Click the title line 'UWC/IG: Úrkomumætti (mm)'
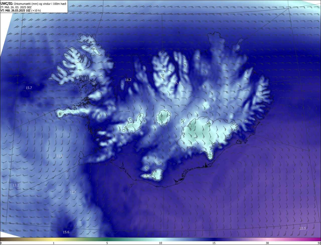Viewport: 321px width, 245px height. click(33, 4)
